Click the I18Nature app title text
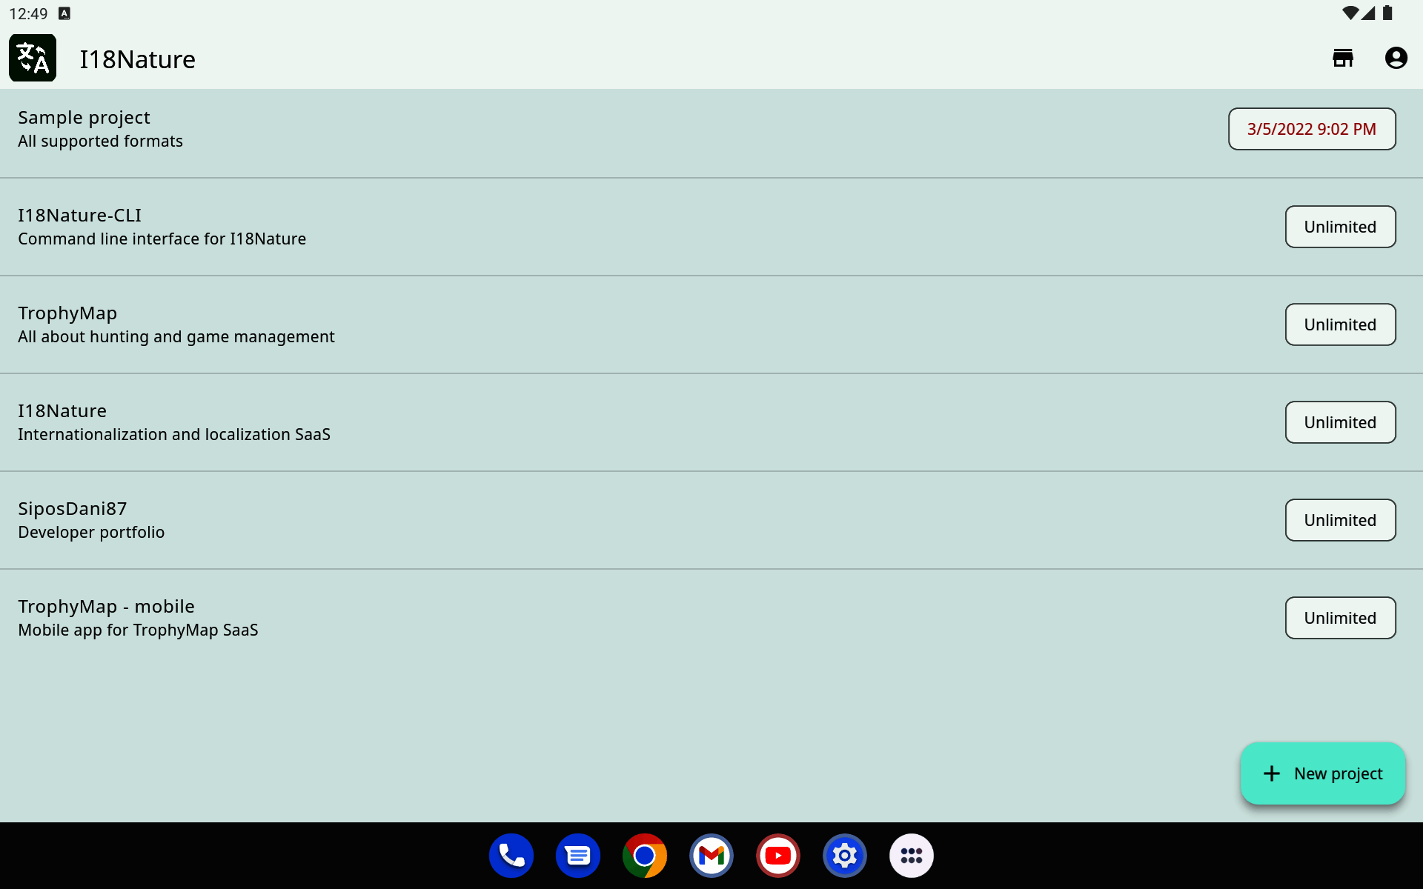This screenshot has height=889, width=1423. 138,59
